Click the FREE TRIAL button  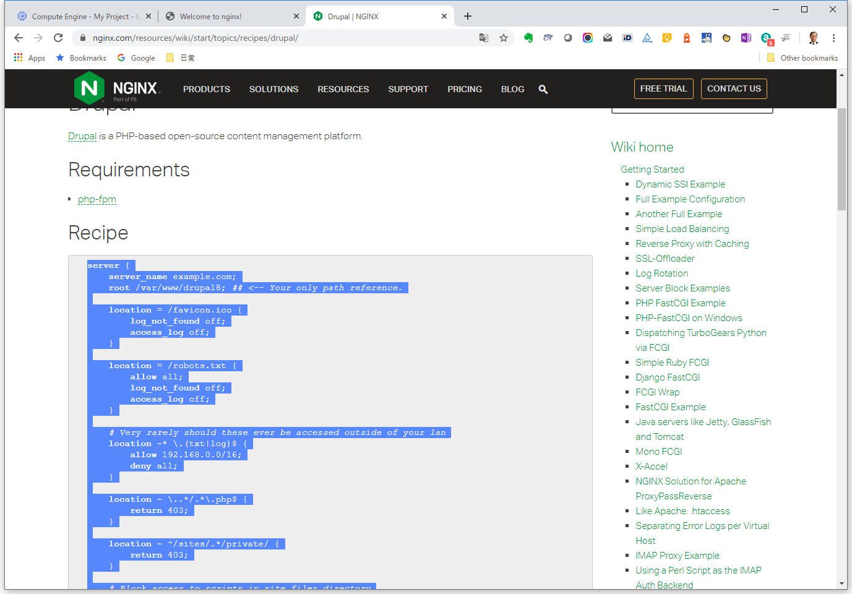(x=664, y=88)
